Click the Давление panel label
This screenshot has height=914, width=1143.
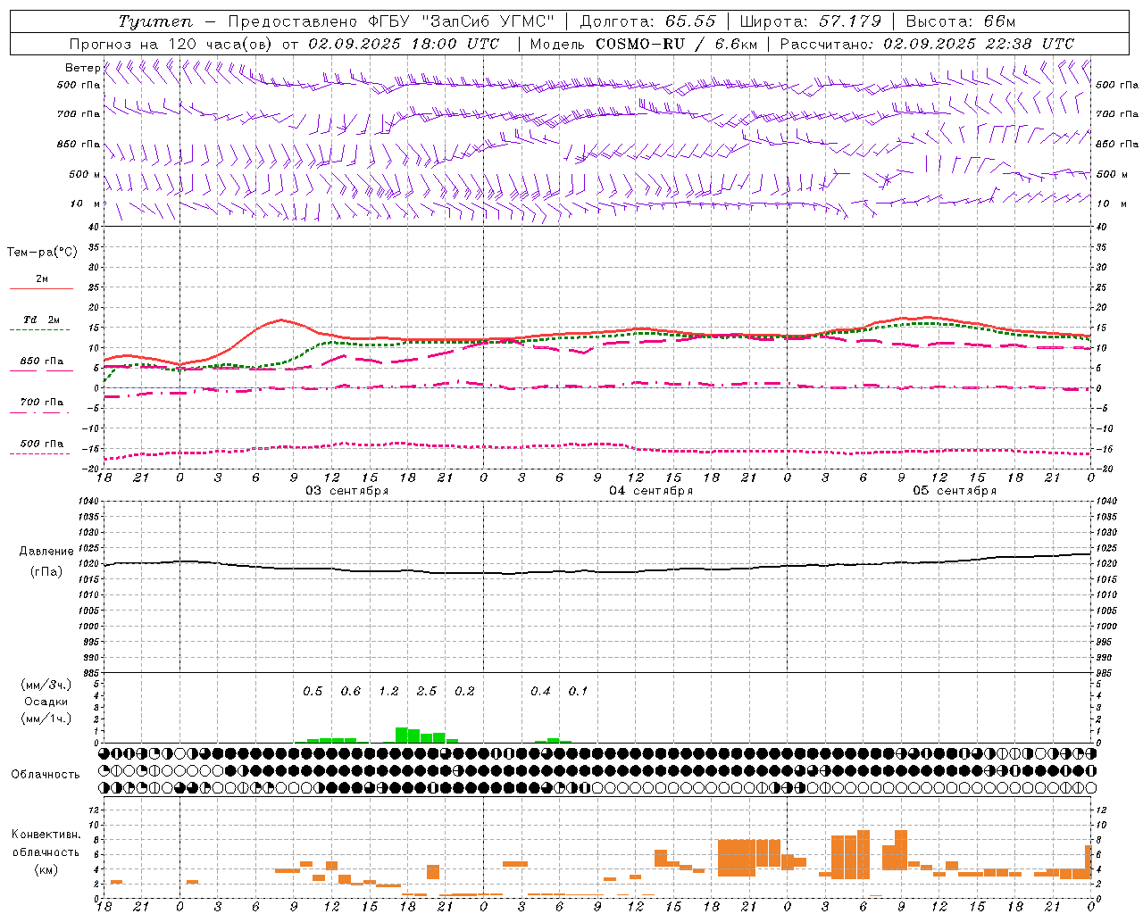click(x=46, y=552)
